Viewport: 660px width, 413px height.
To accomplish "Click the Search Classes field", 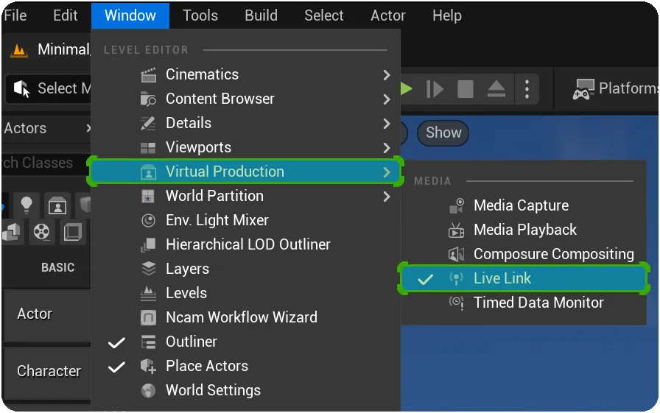I will coord(46,163).
